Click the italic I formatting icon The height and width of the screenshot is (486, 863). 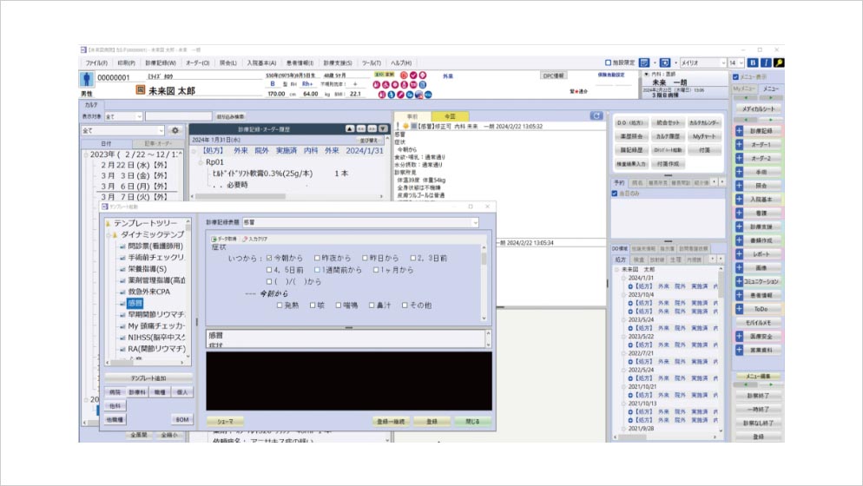(x=765, y=63)
